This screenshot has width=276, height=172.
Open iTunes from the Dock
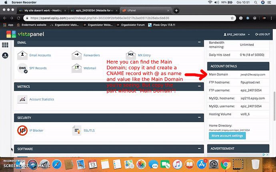click(177, 165)
